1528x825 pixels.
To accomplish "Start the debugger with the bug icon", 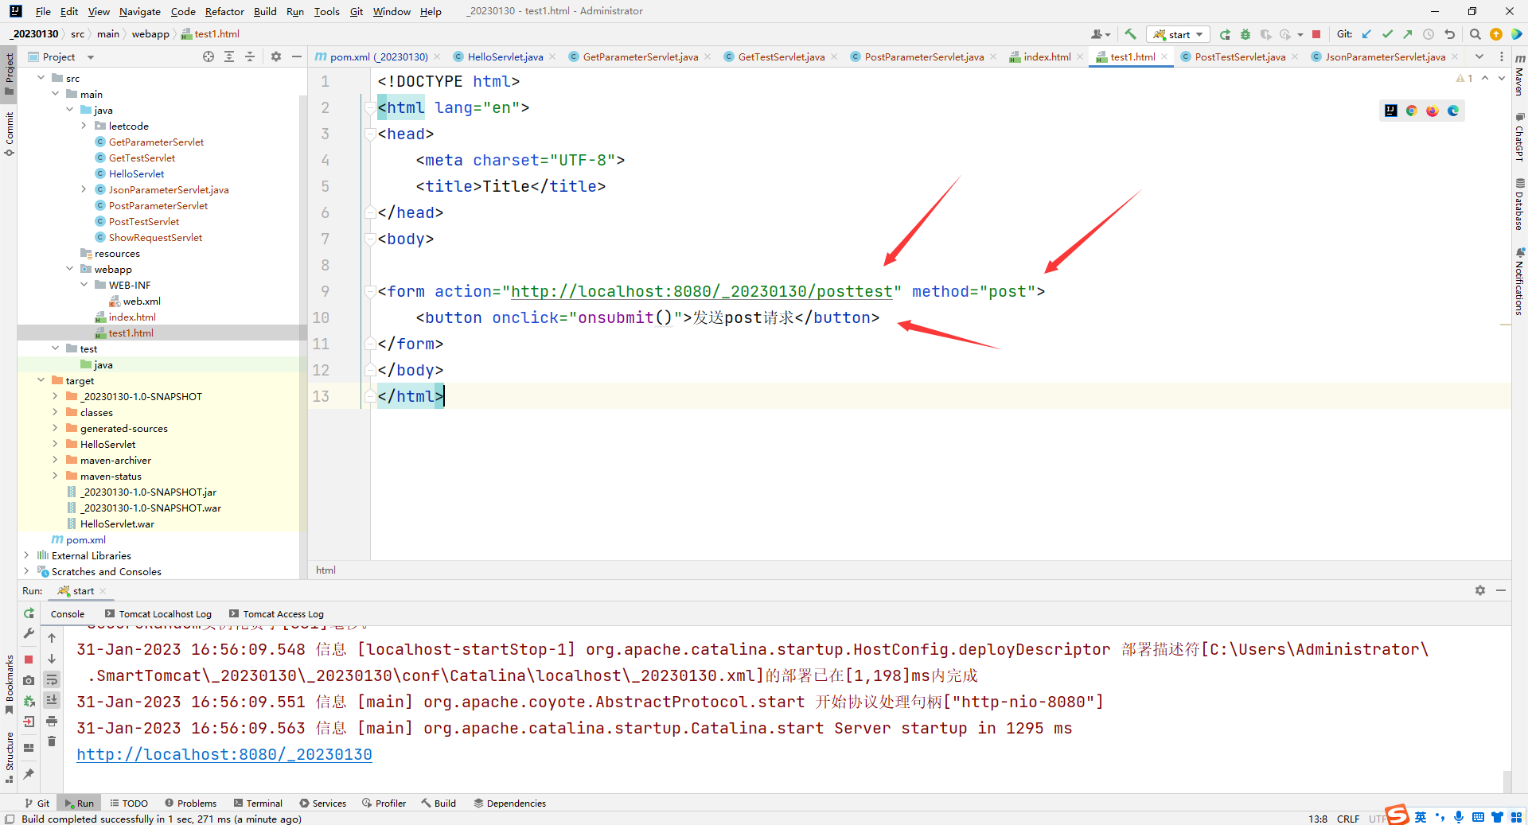I will point(1245,35).
